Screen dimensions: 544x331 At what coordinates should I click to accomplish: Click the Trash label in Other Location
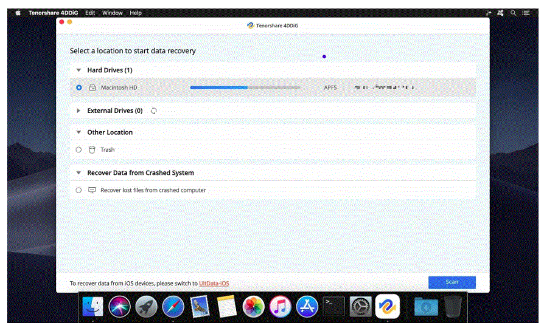(x=108, y=149)
